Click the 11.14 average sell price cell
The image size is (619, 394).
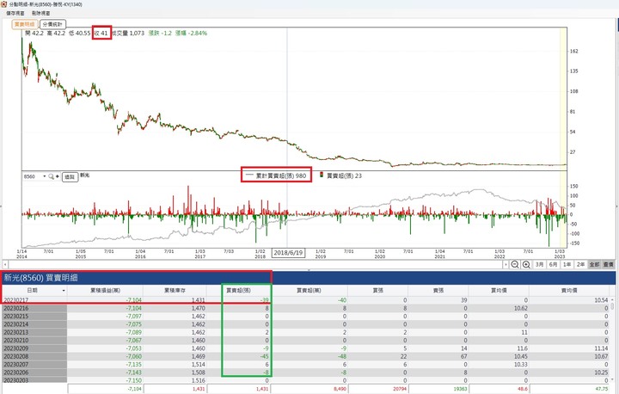(x=601, y=348)
